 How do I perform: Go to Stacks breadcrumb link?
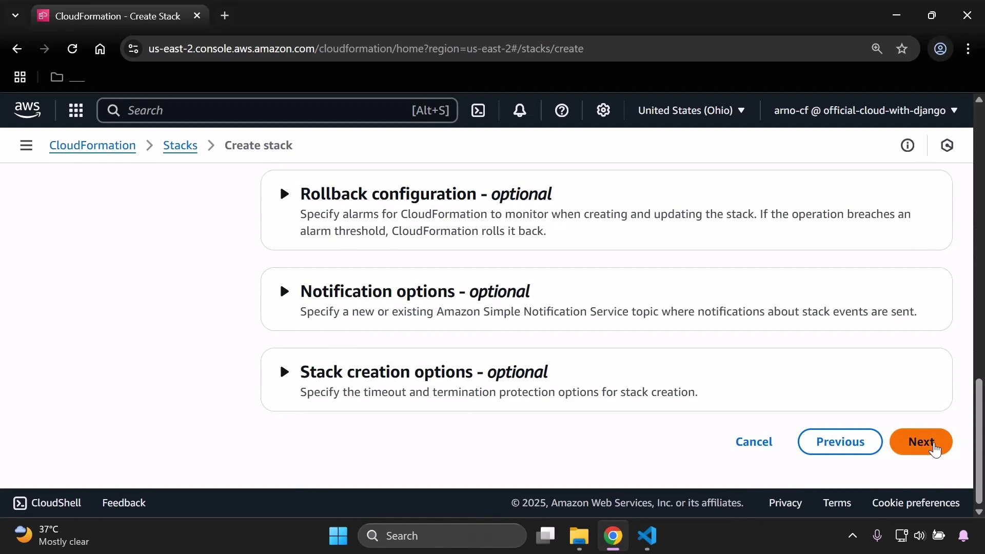[x=180, y=146]
